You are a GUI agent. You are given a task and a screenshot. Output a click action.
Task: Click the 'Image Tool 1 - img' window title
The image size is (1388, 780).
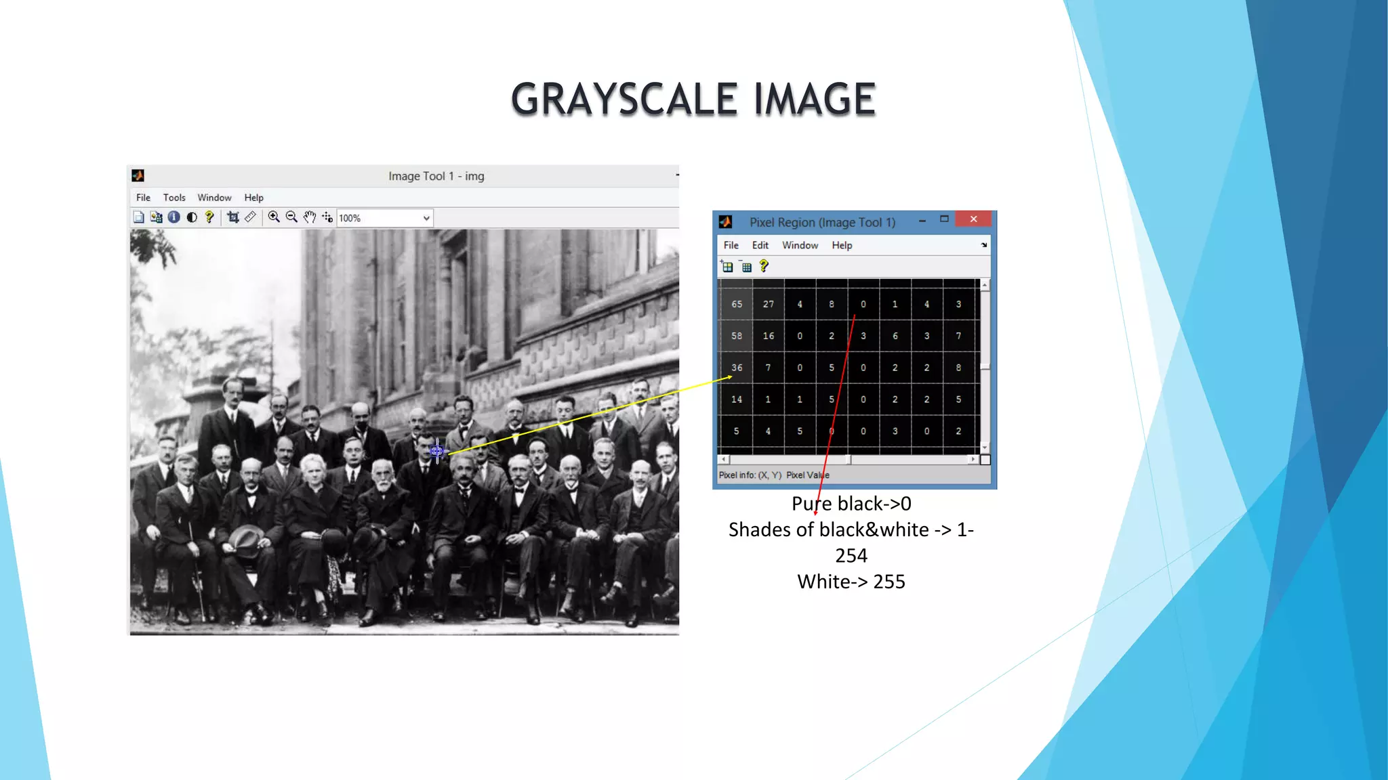436,176
